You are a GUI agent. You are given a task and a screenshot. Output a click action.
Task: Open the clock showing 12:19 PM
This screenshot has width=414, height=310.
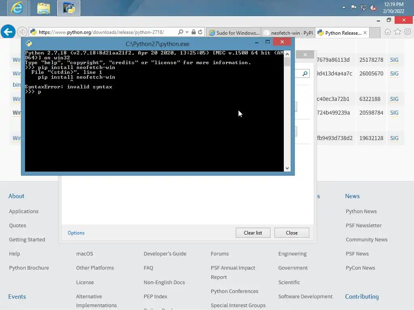[393, 8]
